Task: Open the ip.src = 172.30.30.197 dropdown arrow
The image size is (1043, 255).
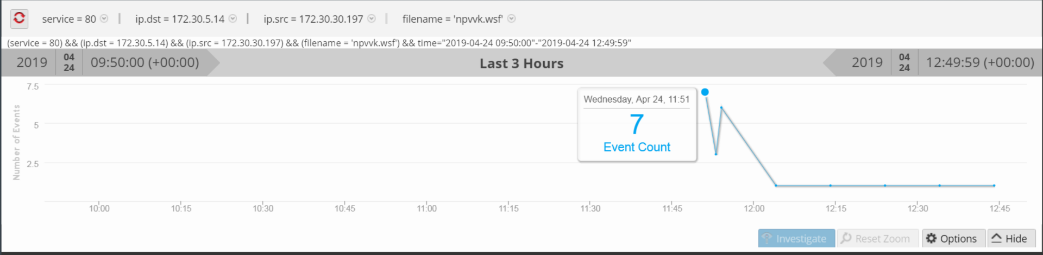Action: pyautogui.click(x=372, y=18)
